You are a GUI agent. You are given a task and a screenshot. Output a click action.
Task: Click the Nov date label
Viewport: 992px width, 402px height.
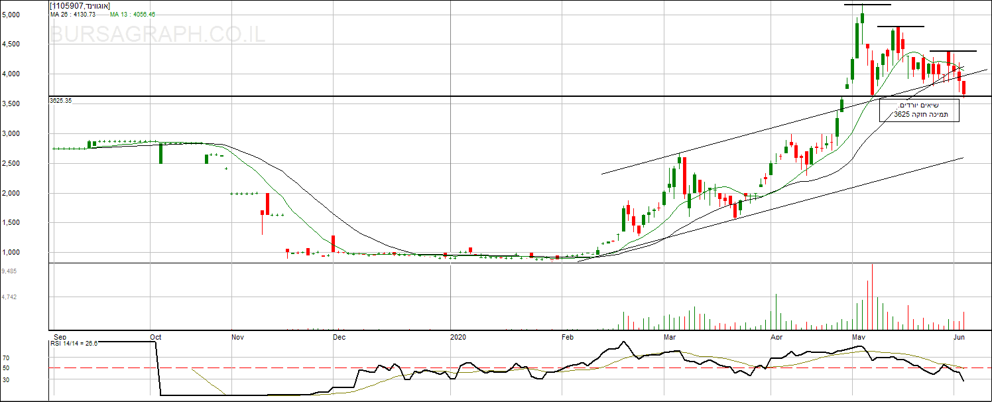pyautogui.click(x=238, y=337)
